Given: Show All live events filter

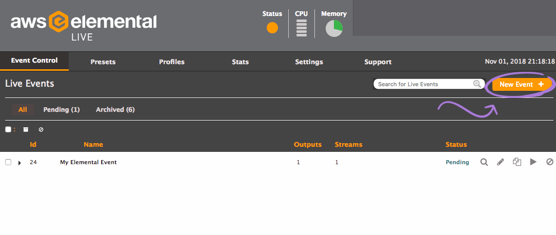Looking at the screenshot, I should pos(23,110).
